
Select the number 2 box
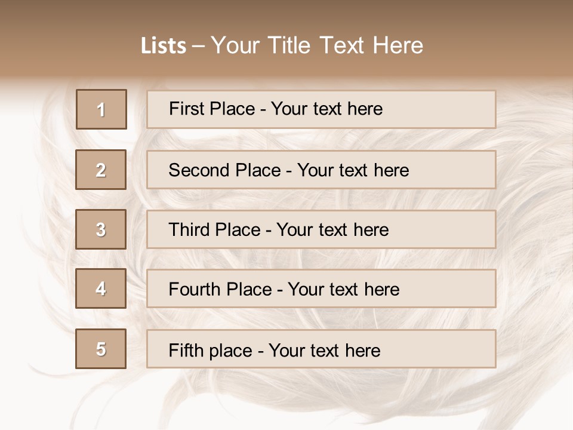point(101,170)
